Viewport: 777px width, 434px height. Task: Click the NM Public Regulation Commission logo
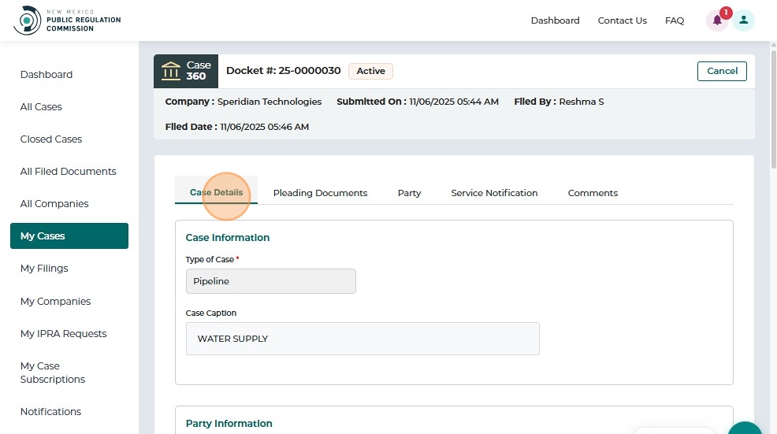(68, 20)
